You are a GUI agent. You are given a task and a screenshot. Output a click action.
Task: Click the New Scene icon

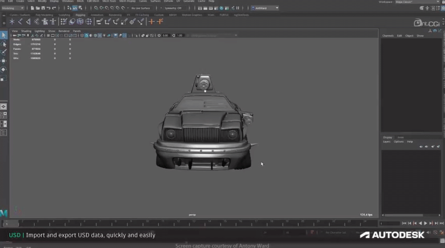32,8
